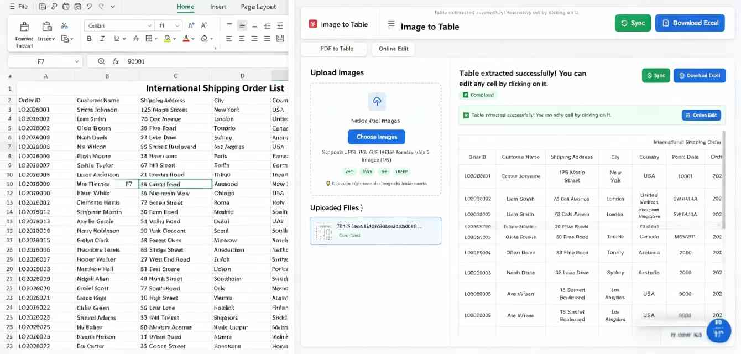The width and height of the screenshot is (741, 354).
Task: Open the font size 11 dropdown
Action: click(x=178, y=25)
